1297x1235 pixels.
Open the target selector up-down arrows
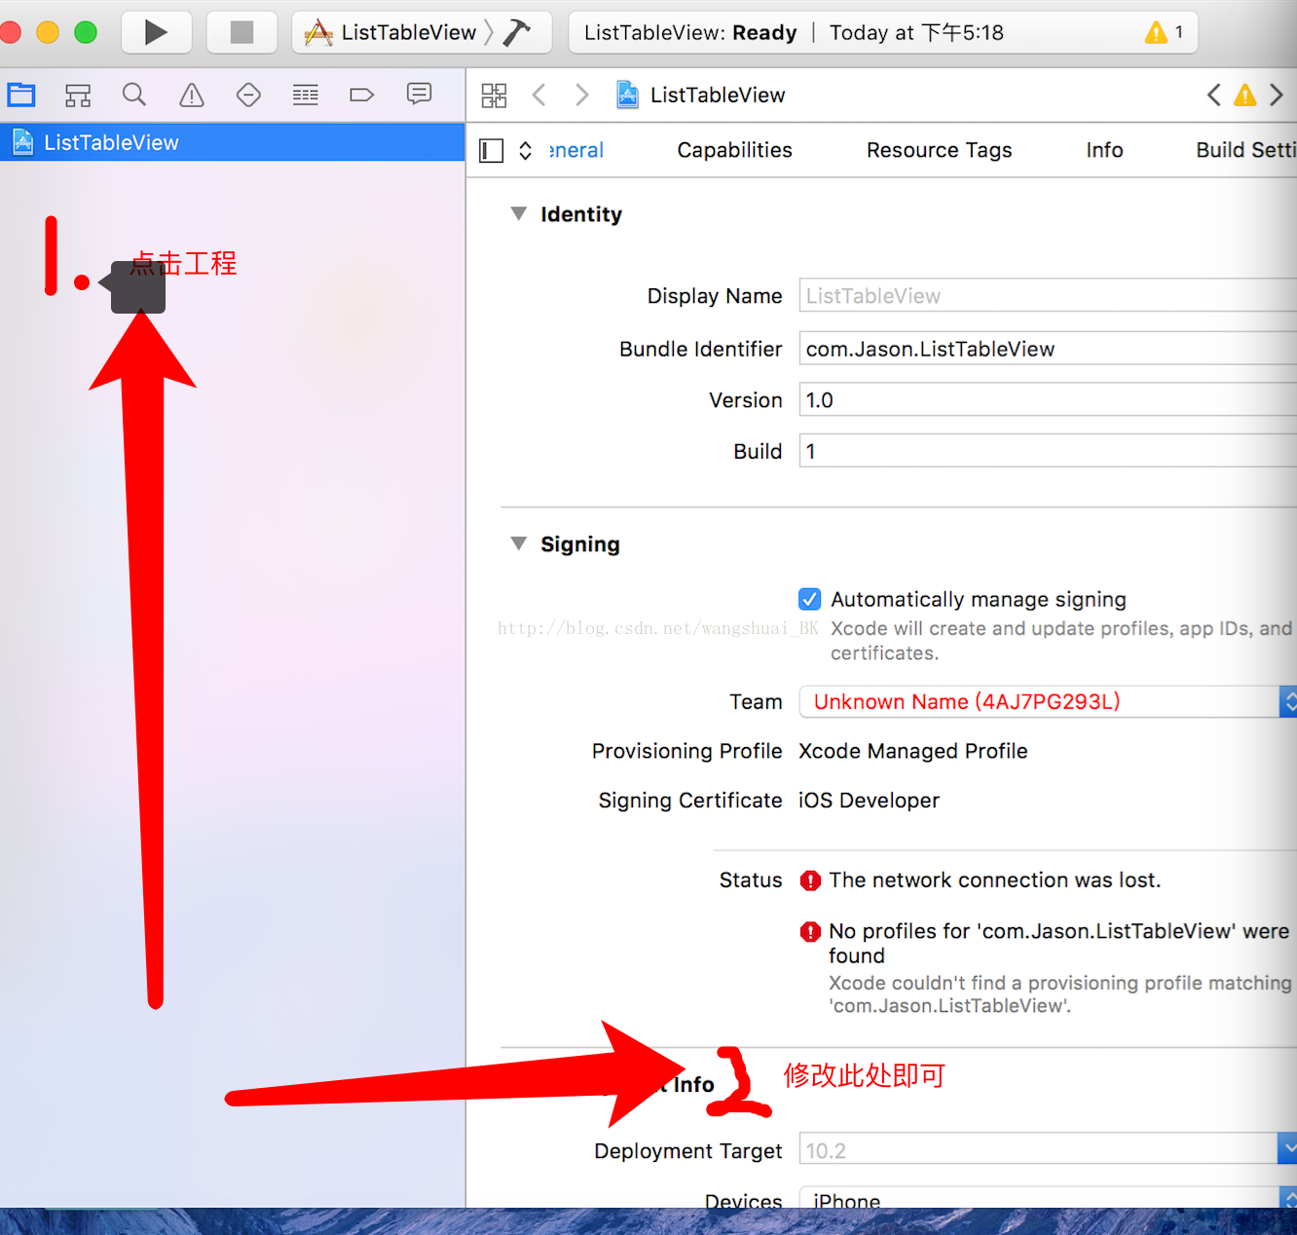[525, 150]
